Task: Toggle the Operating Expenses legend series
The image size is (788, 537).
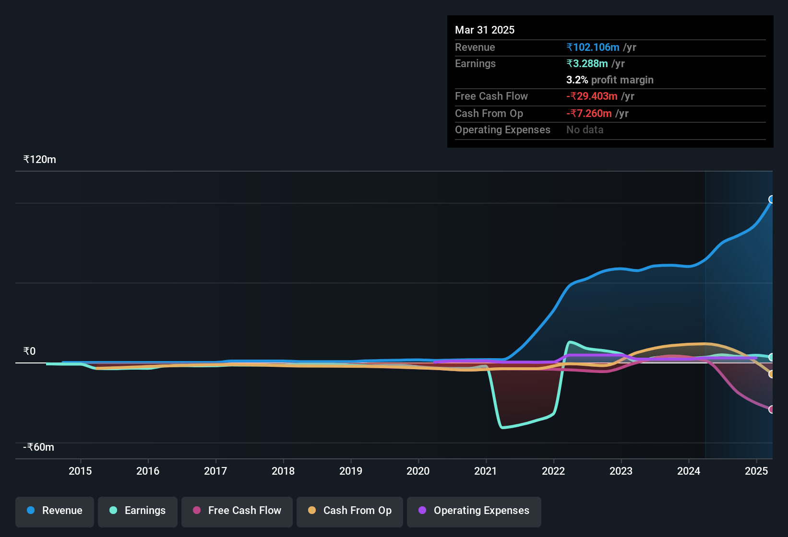Action: (x=474, y=512)
